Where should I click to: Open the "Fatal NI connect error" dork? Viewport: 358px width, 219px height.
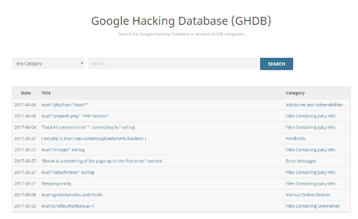(88, 127)
